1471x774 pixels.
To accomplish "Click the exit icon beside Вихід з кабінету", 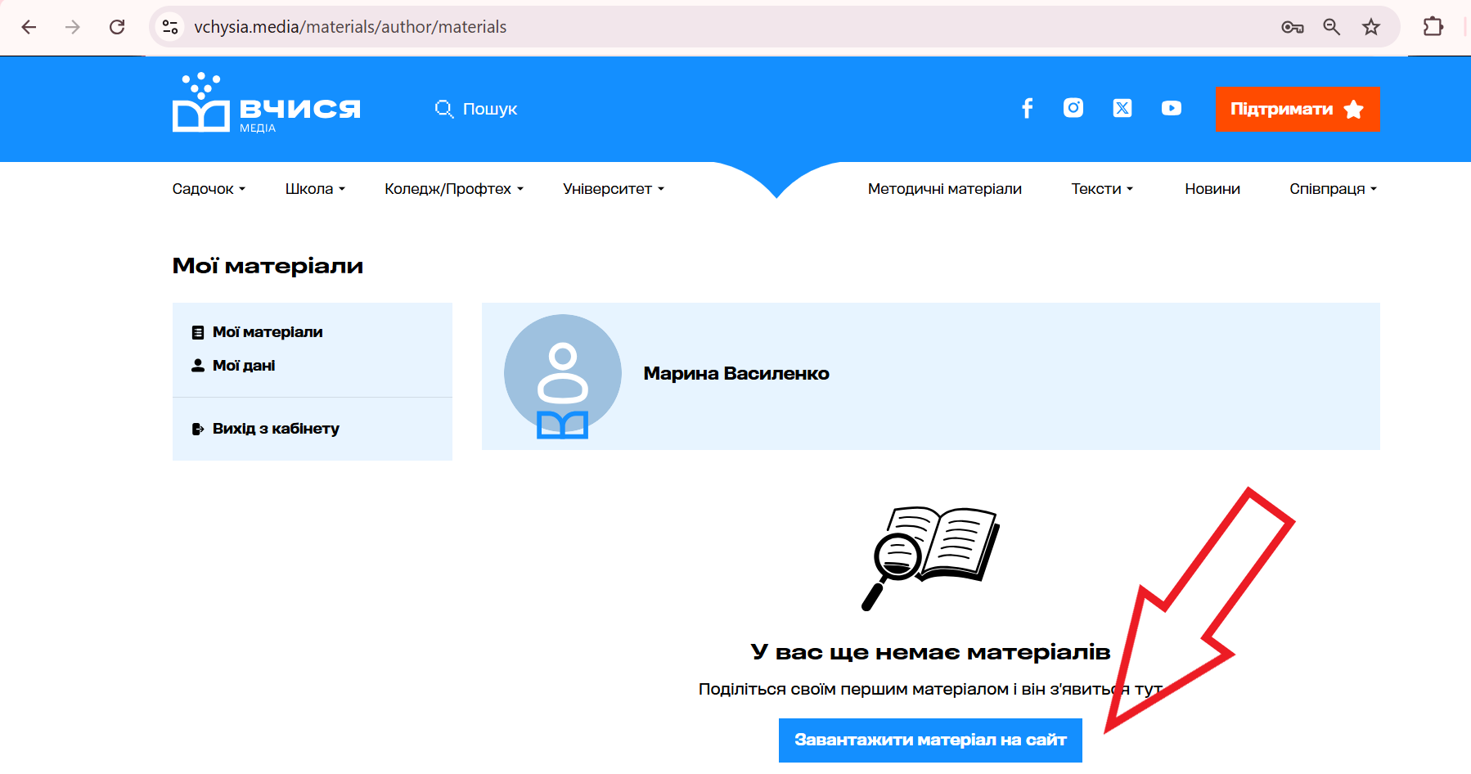I will tap(198, 429).
